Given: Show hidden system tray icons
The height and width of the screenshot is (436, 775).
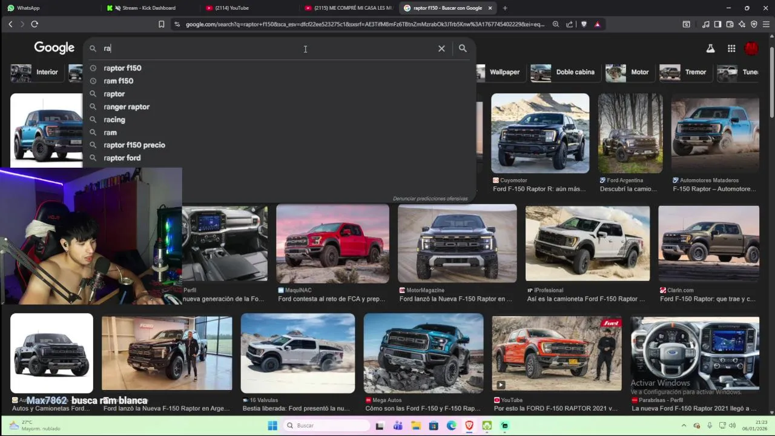Looking at the screenshot, I should [684, 426].
